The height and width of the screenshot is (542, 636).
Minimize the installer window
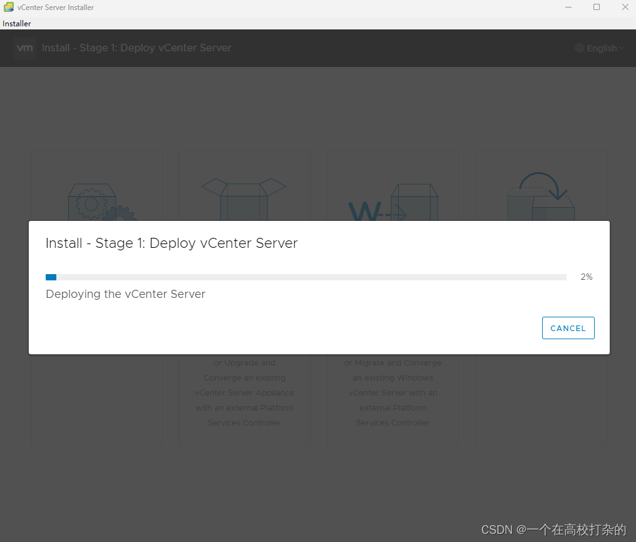[568, 8]
